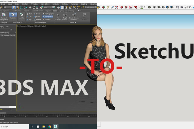This screenshot has height=129, width=194.
Task: Switch viewport to Camera view
Action: [47, 20]
